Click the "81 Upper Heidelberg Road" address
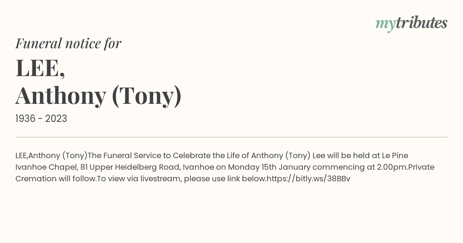The image size is (463, 243). pos(130,167)
